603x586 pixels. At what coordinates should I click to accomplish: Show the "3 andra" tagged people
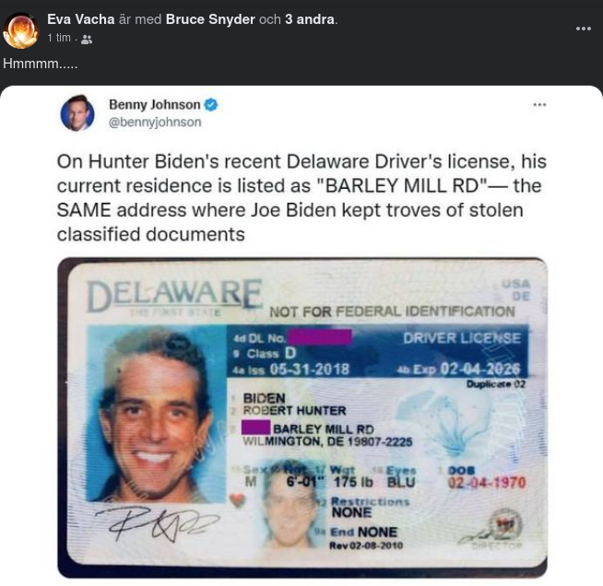click(310, 18)
